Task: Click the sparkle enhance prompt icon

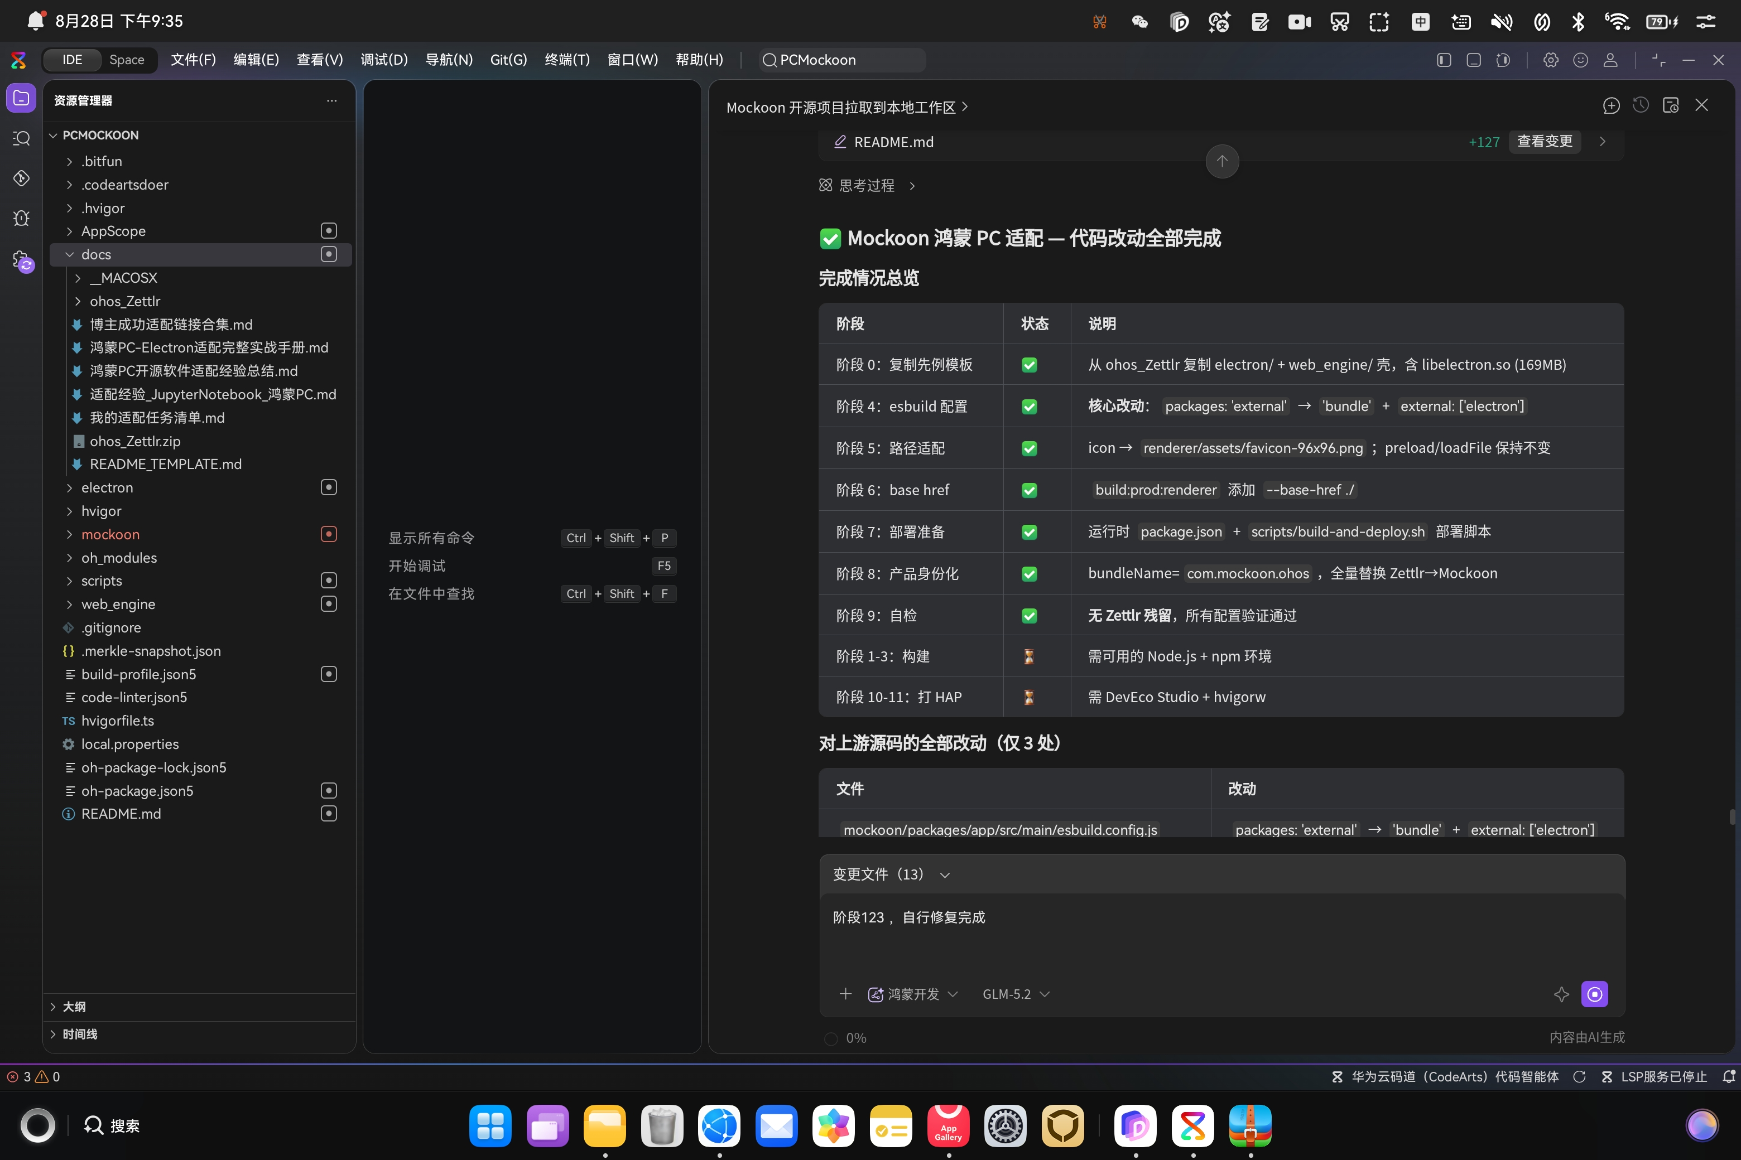Action: pos(1561,994)
